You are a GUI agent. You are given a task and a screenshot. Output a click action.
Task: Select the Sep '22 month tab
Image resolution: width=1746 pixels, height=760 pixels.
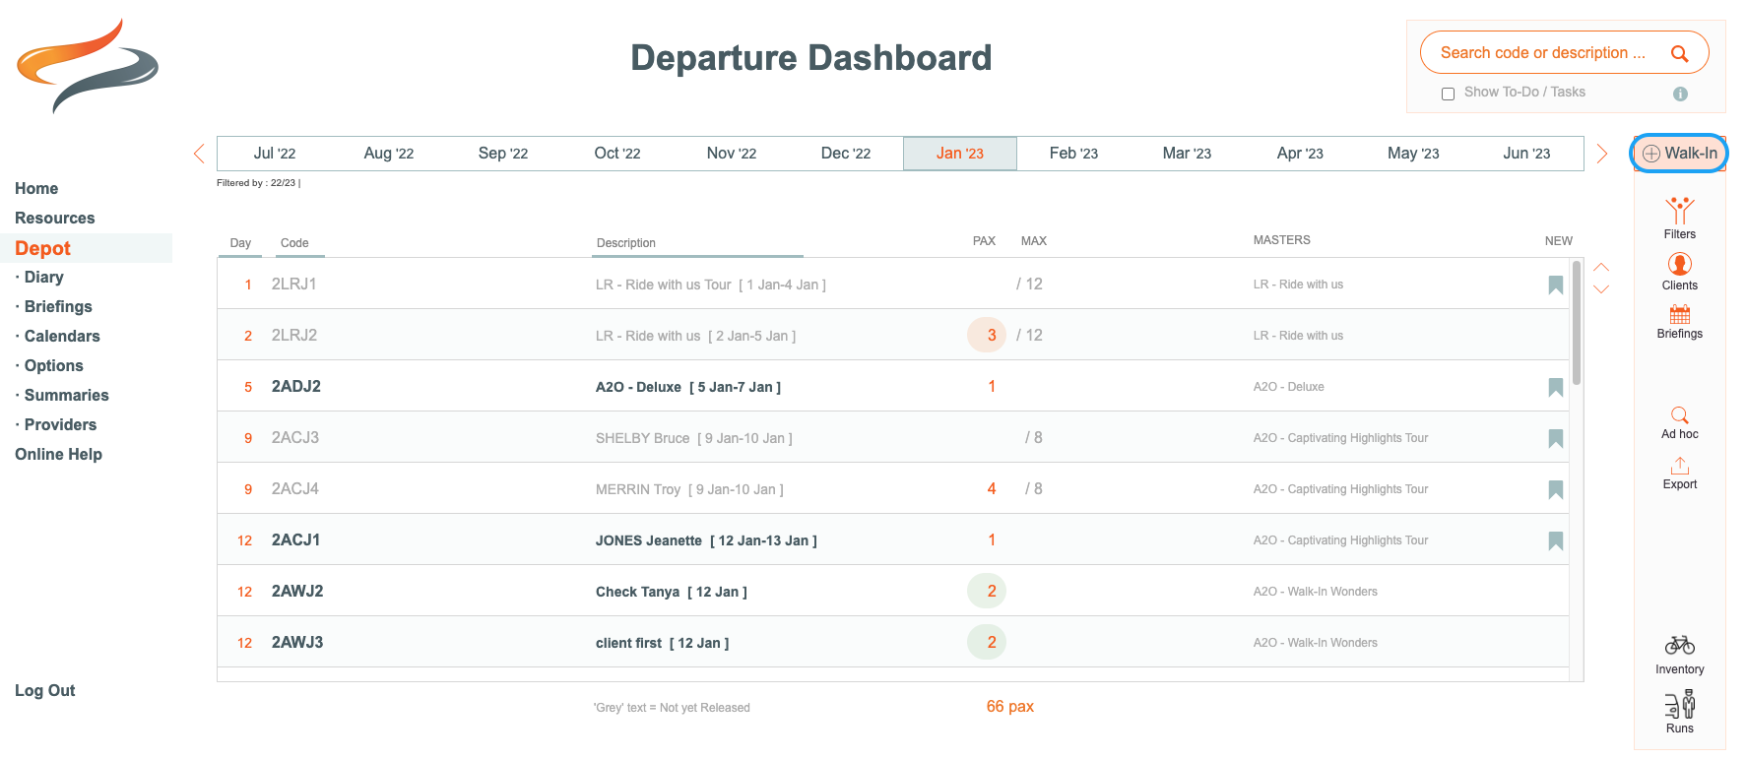pyautogui.click(x=503, y=154)
